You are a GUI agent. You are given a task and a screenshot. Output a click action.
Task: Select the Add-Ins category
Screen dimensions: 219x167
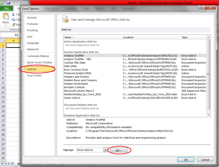click(x=39, y=69)
